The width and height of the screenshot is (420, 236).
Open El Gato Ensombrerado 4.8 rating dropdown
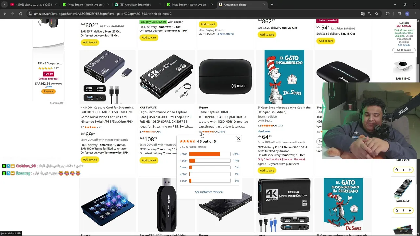[274, 126]
